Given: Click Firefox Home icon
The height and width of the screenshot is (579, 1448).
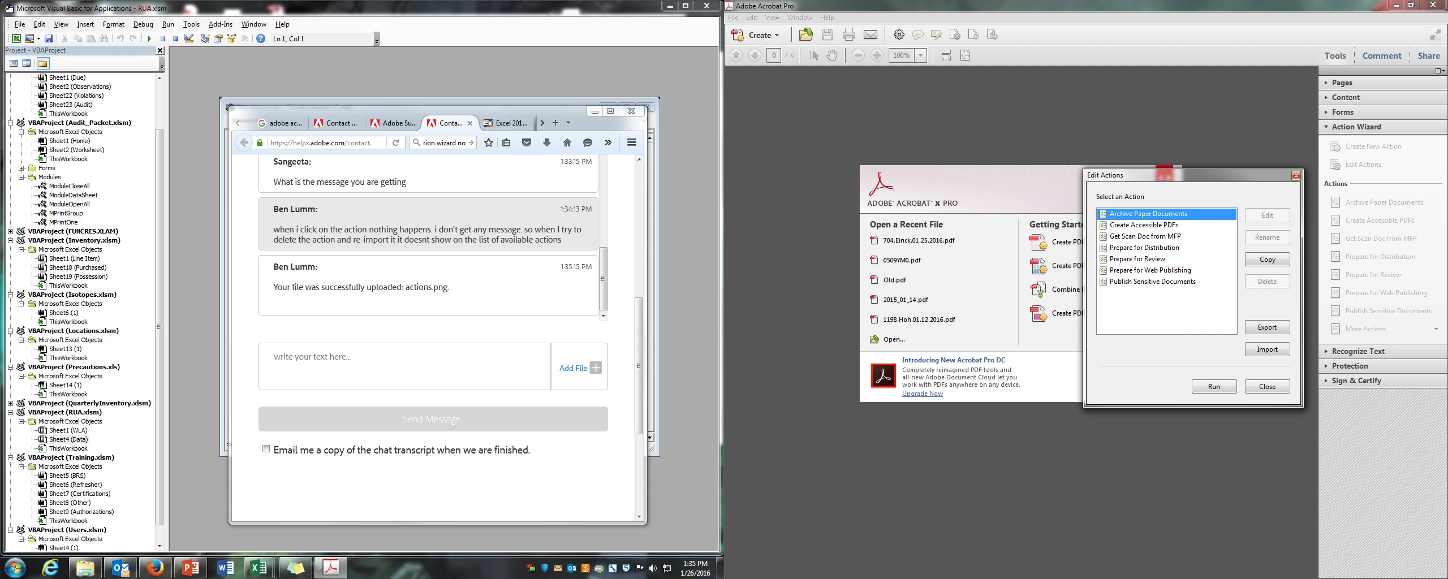Looking at the screenshot, I should click(567, 142).
